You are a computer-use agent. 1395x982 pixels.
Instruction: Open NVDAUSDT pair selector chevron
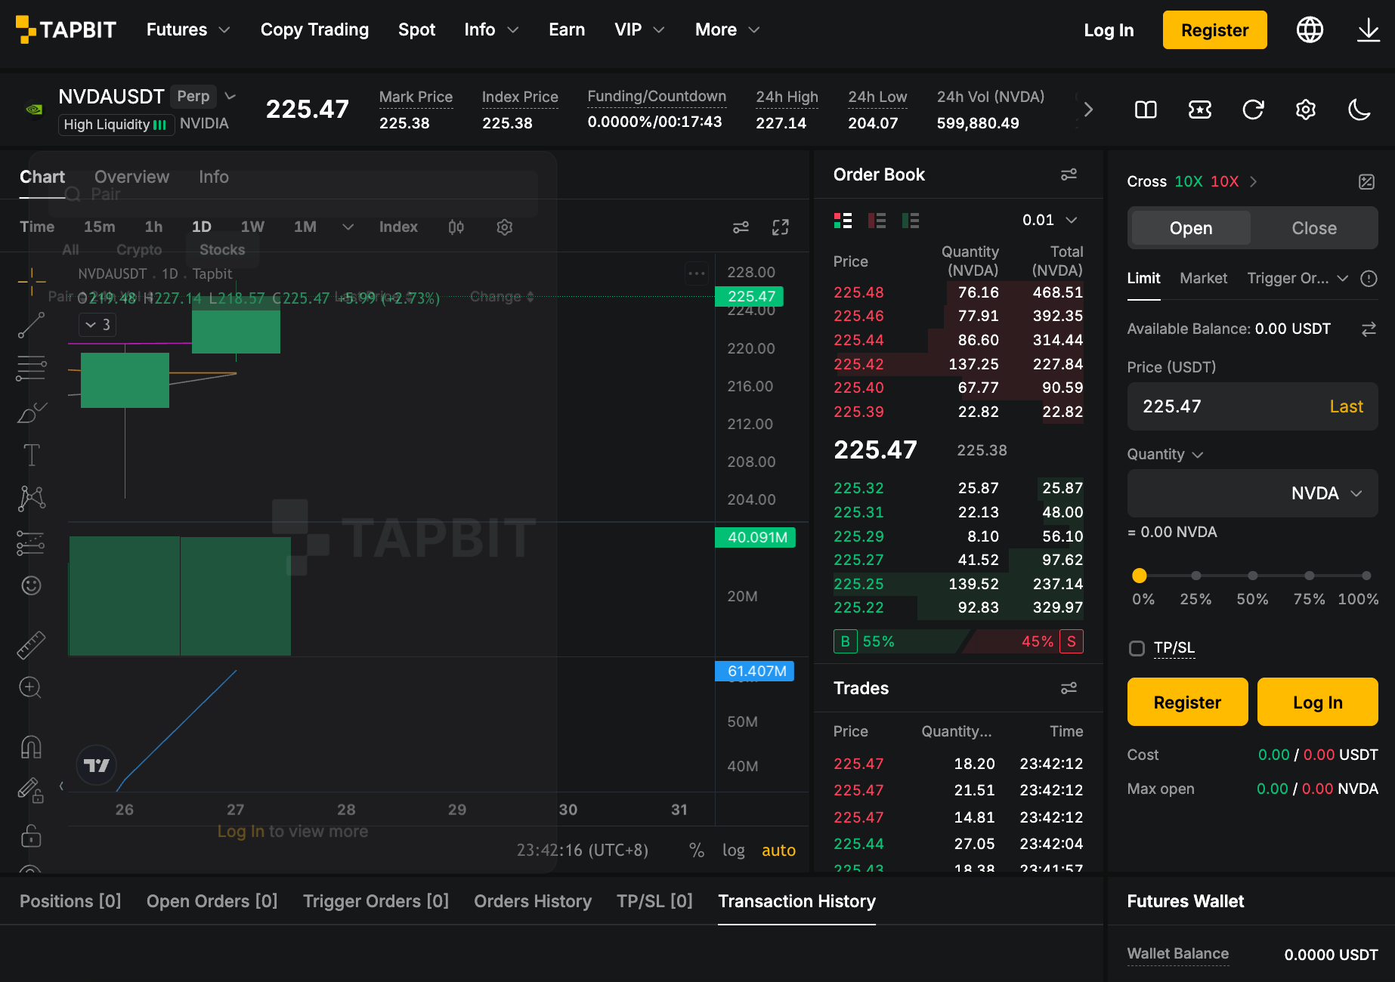[230, 97]
